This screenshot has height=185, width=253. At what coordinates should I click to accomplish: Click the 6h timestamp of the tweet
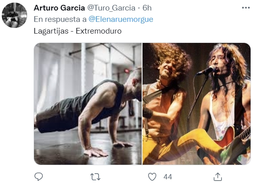tap(147, 8)
